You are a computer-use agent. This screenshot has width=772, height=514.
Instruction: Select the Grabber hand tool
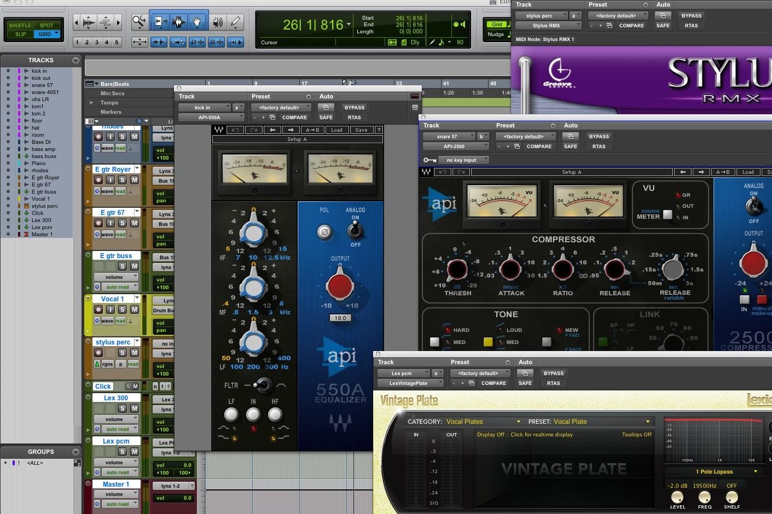(x=197, y=22)
